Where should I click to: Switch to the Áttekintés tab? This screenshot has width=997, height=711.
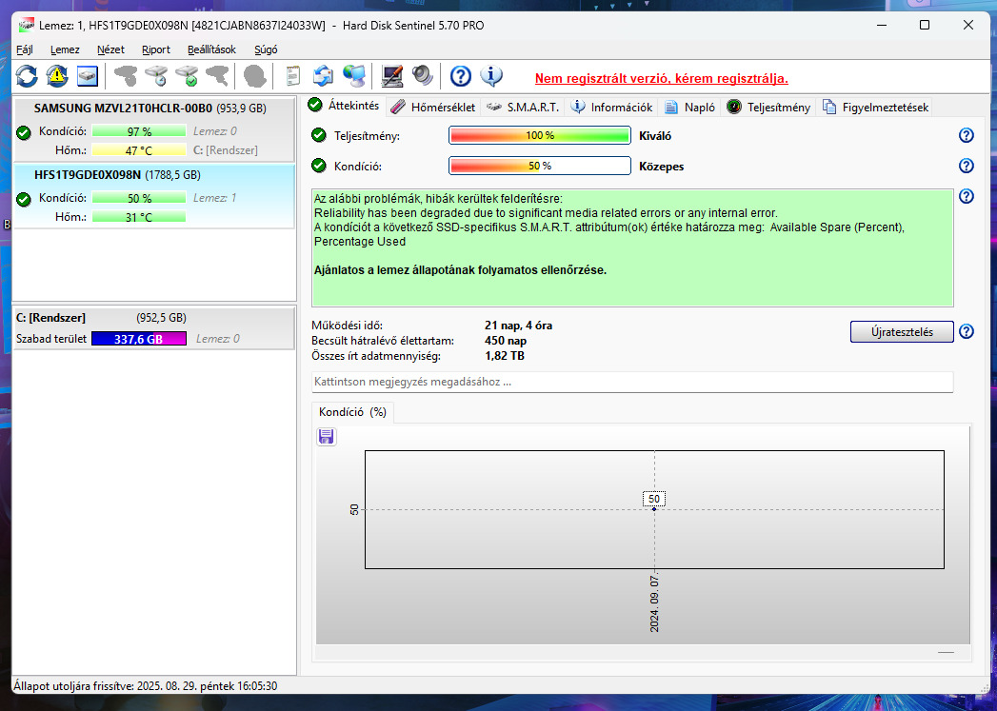345,106
